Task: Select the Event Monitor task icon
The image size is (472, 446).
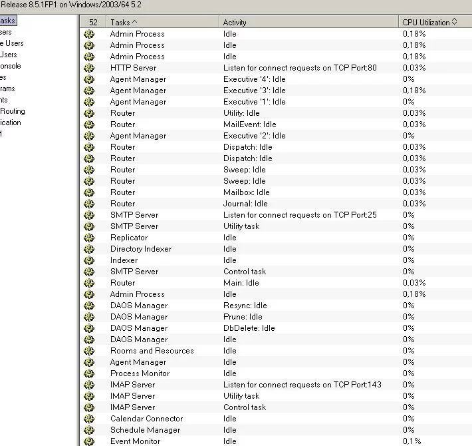Action: (x=89, y=441)
